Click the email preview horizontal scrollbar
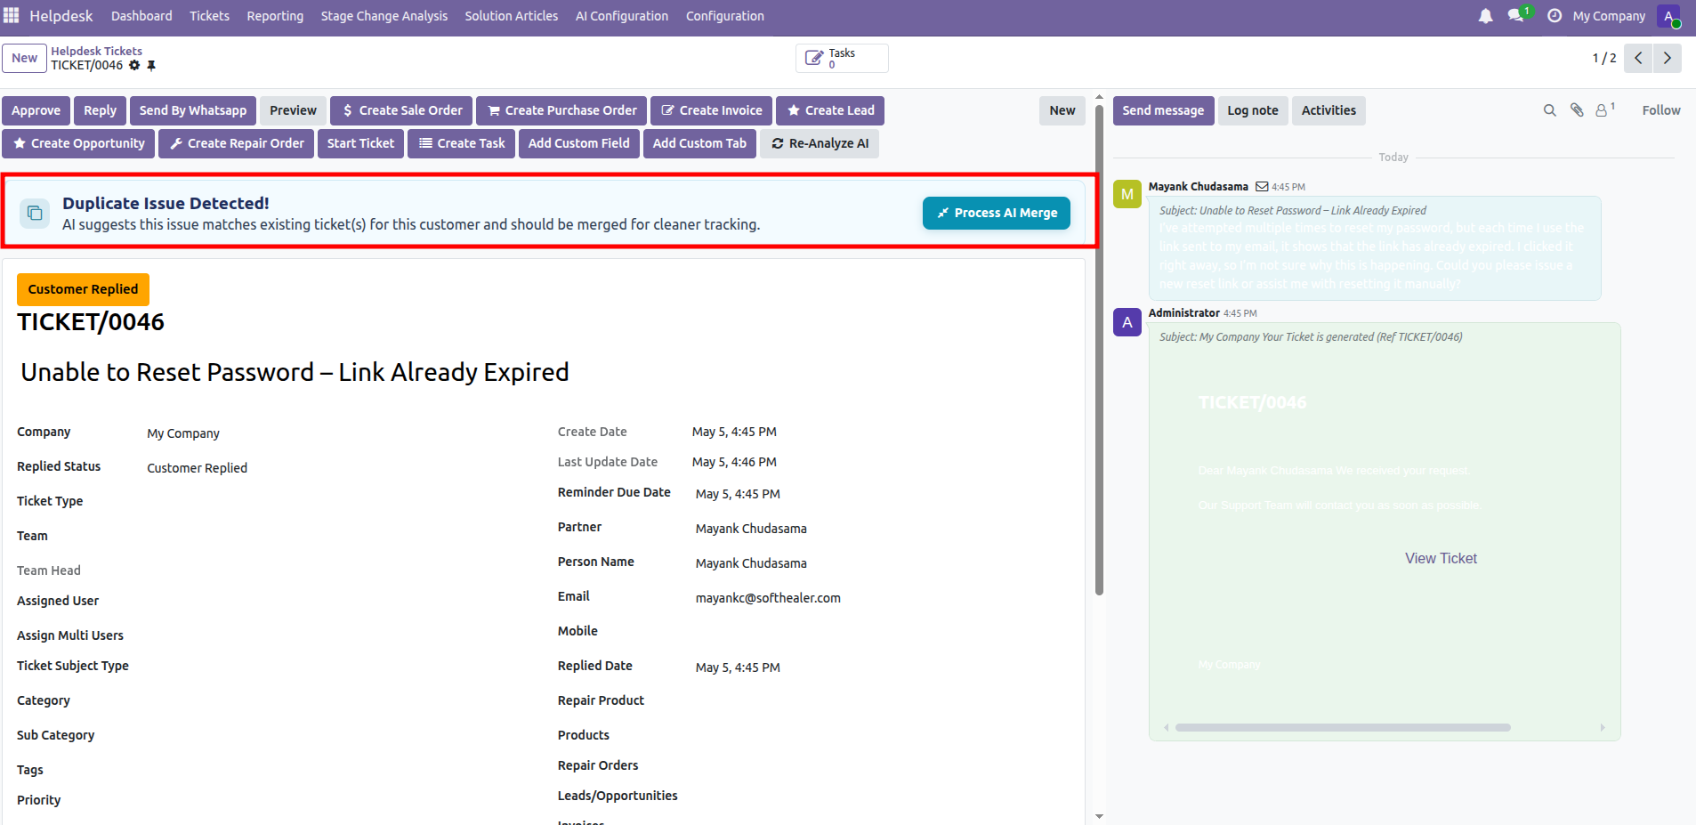The width and height of the screenshot is (1696, 825). [x=1343, y=727]
